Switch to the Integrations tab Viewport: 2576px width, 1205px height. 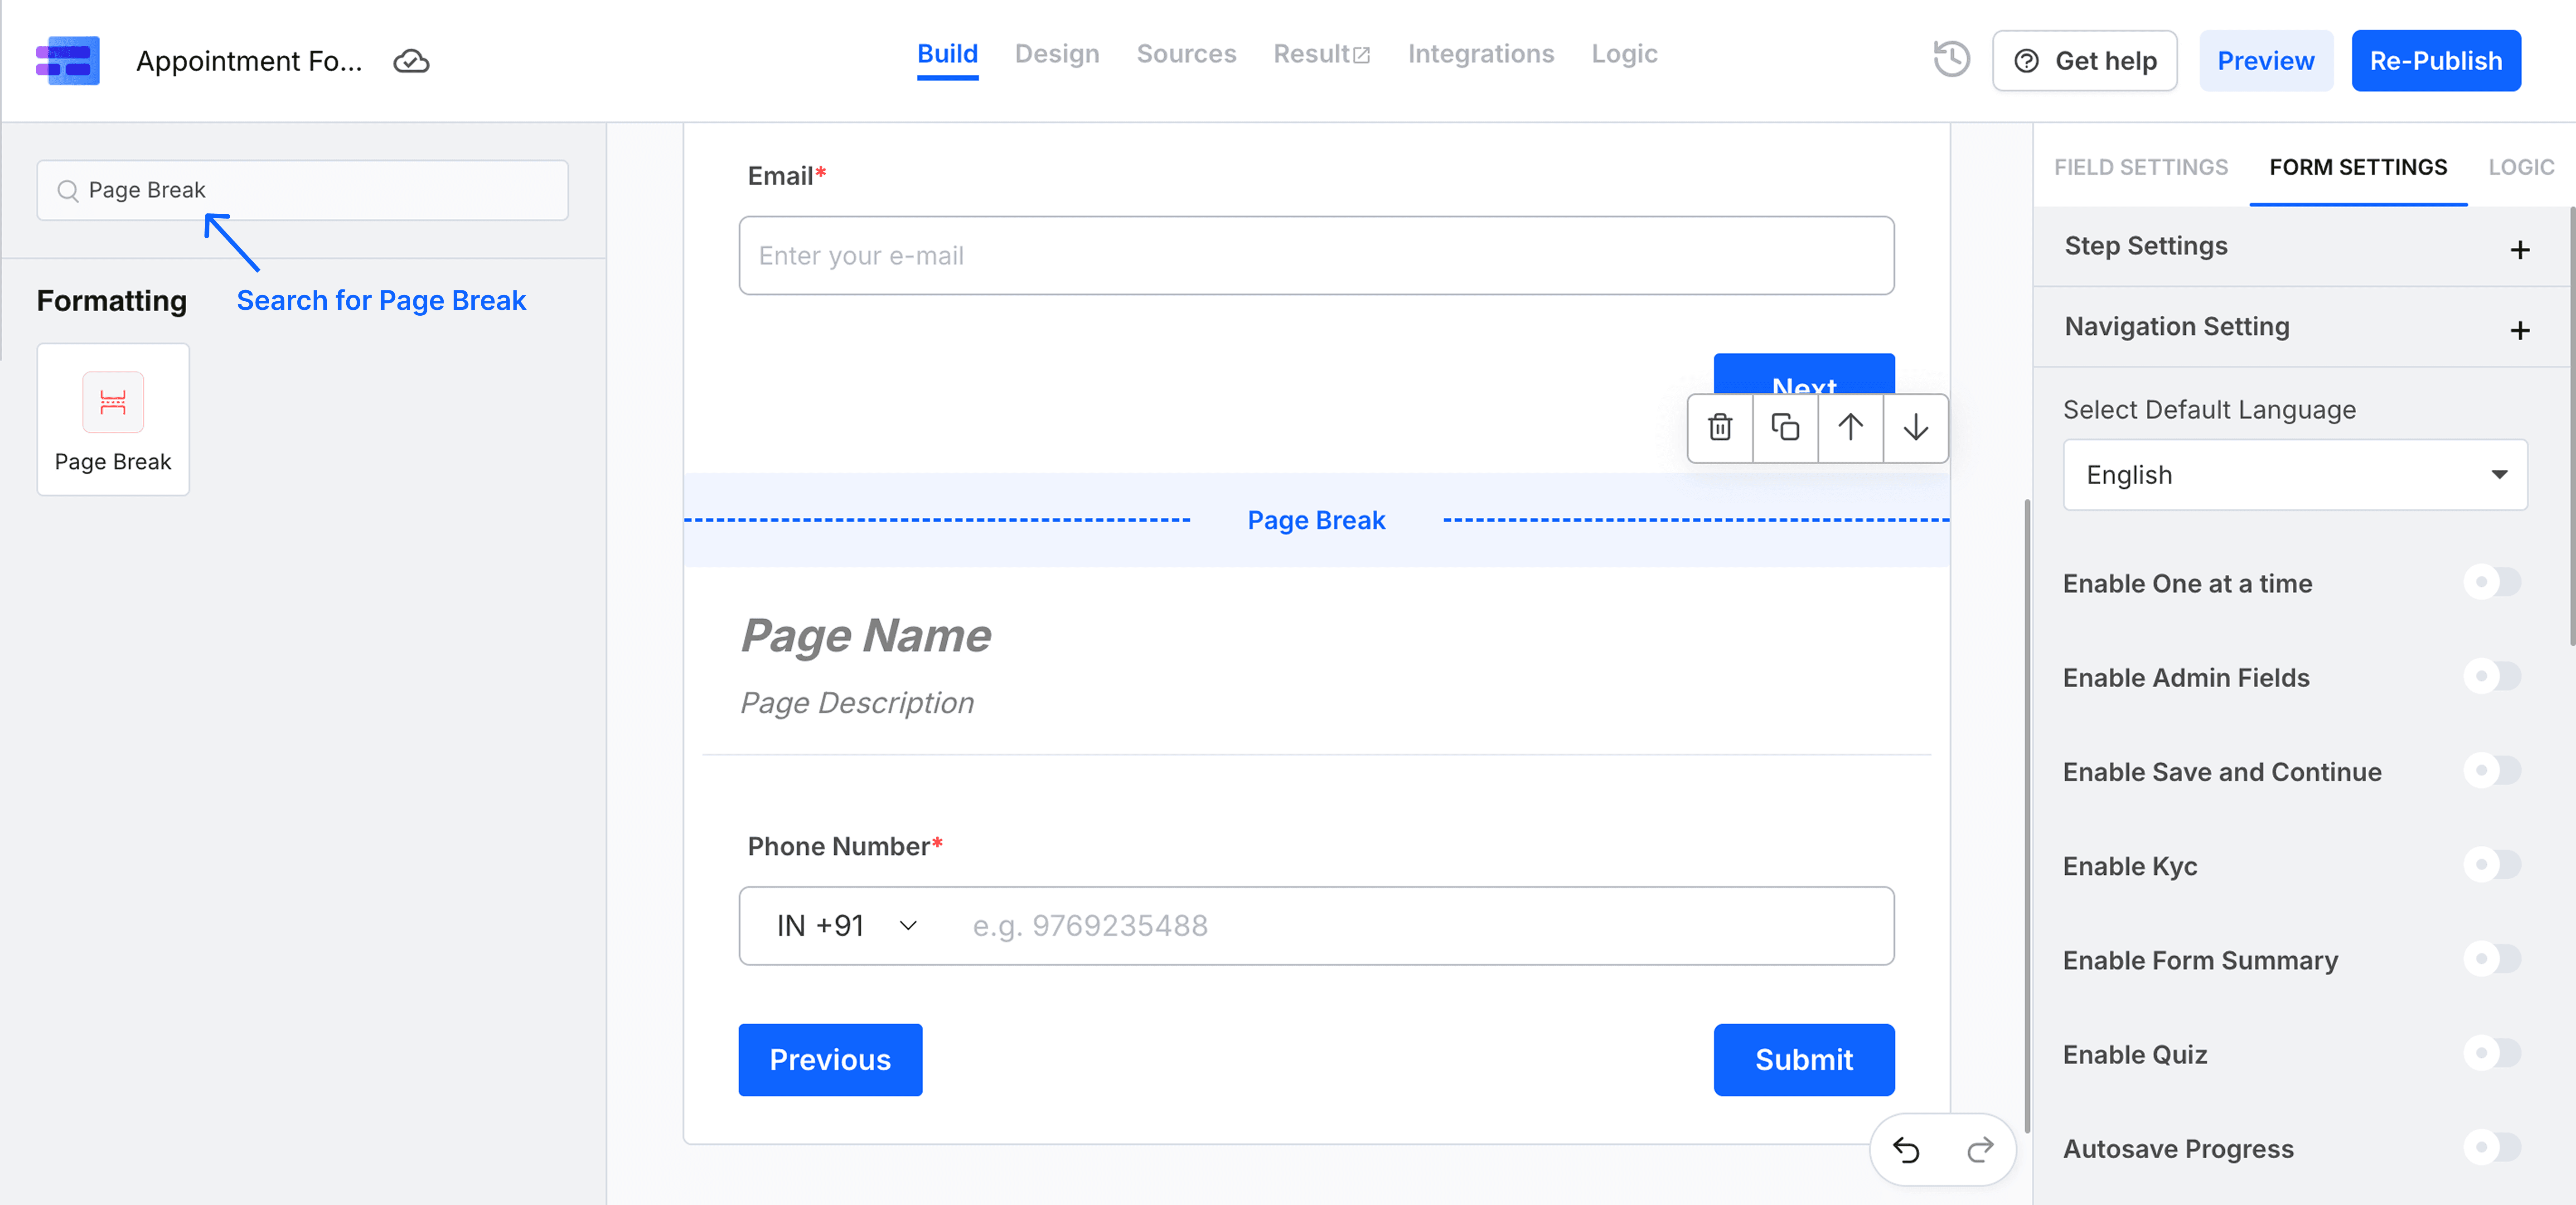coord(1481,54)
